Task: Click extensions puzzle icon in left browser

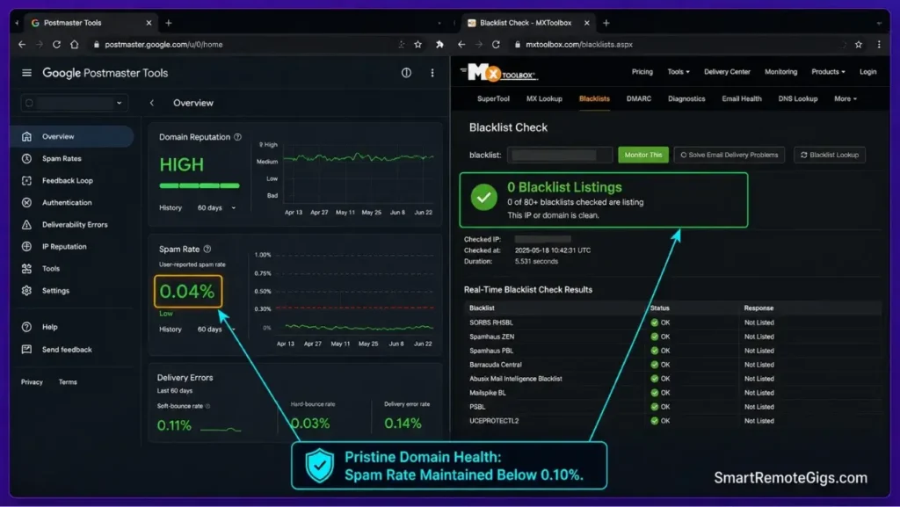Action: tap(439, 44)
